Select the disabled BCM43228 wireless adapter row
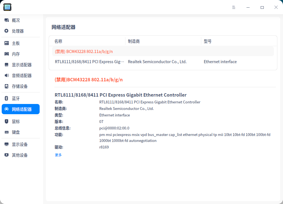Screen dimensions: 283x204 pos(113,51)
